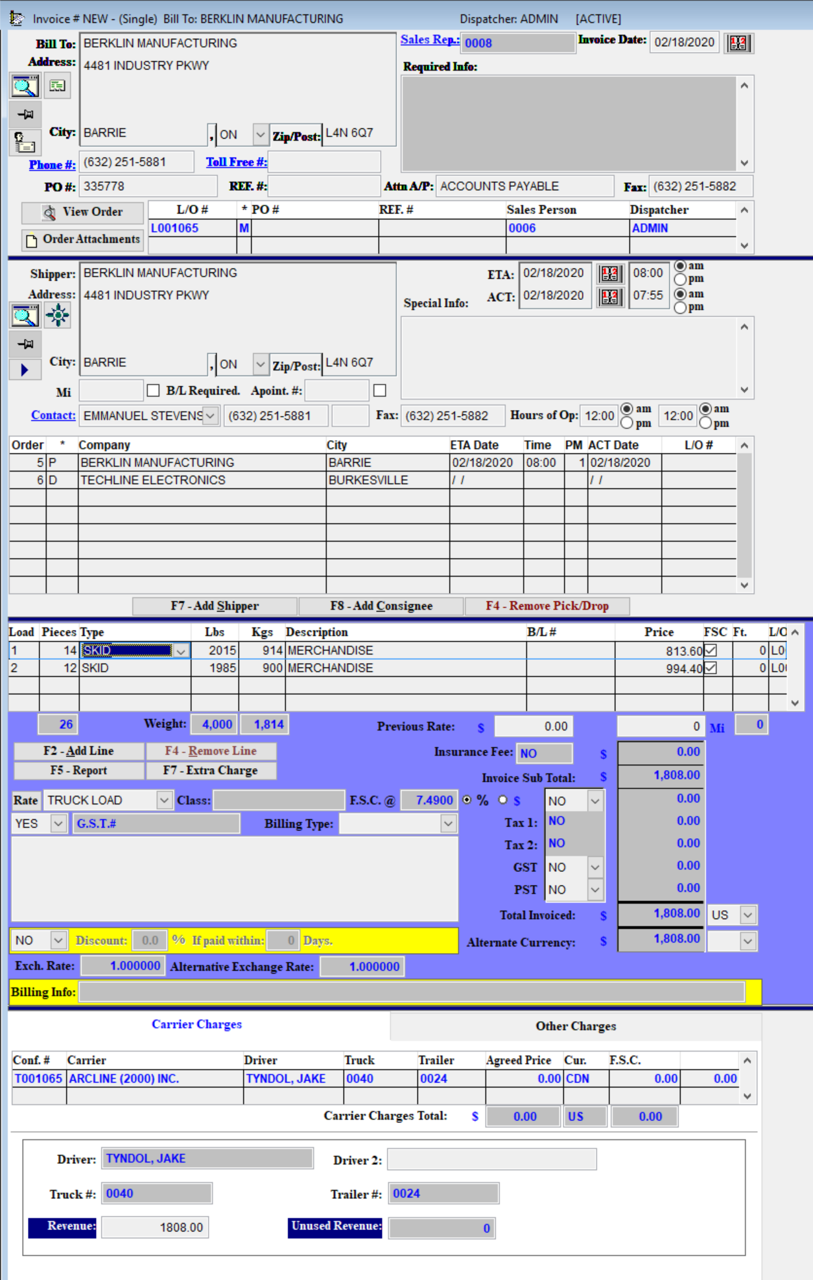The width and height of the screenshot is (813, 1280).
Task: Click the Special Info scrollbar up arrow
Action: click(x=745, y=326)
